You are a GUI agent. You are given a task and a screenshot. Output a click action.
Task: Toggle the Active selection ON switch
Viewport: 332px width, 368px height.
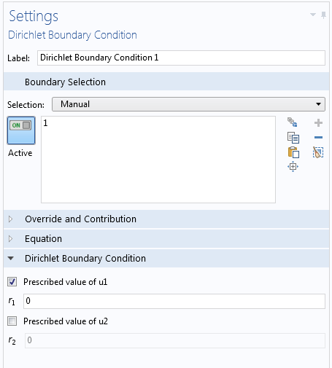(21, 130)
